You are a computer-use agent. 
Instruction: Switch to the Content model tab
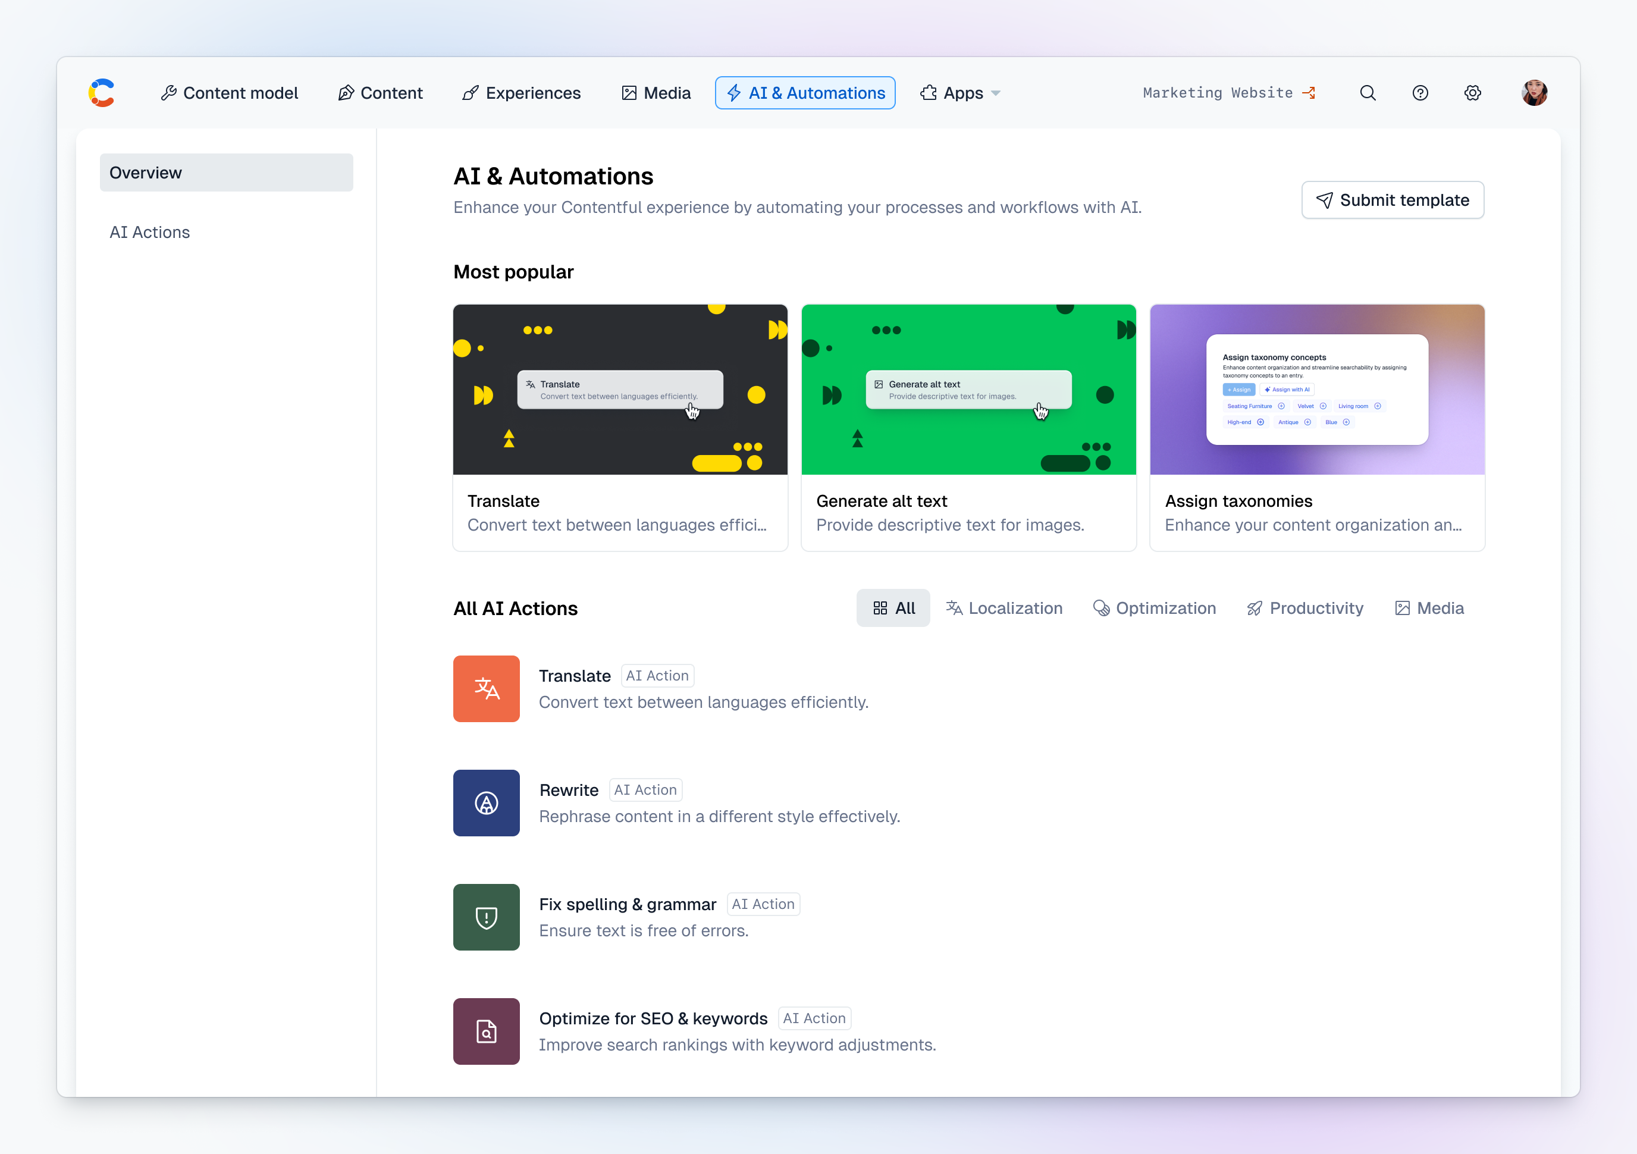(x=230, y=93)
